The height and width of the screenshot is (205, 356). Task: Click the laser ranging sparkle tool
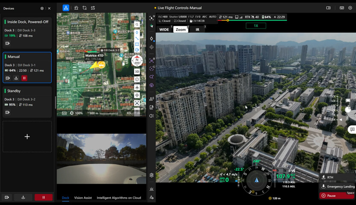click(x=152, y=47)
